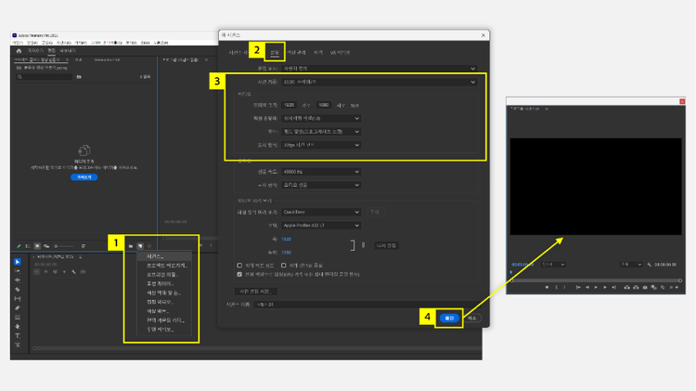The width and height of the screenshot is (696, 391).
Task: Open the Apple ProRes 422 LT codec dropdown
Action: click(320, 226)
